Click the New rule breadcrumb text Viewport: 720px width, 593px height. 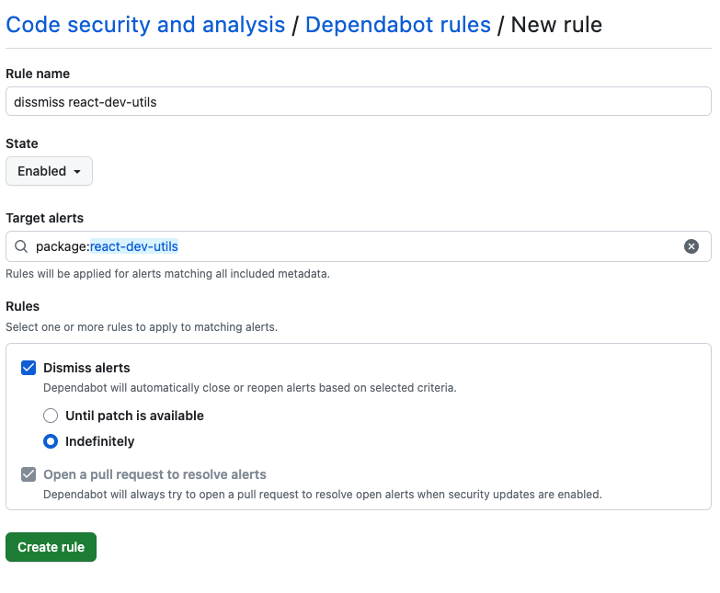pyautogui.click(x=556, y=24)
